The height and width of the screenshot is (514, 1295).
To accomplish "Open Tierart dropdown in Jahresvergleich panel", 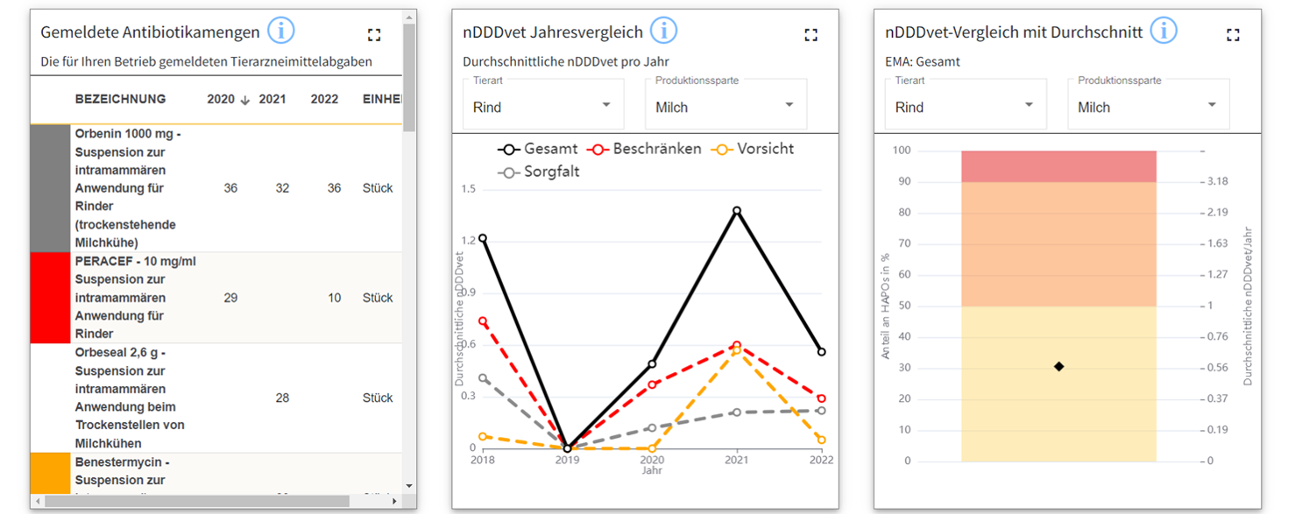I will (x=543, y=106).
